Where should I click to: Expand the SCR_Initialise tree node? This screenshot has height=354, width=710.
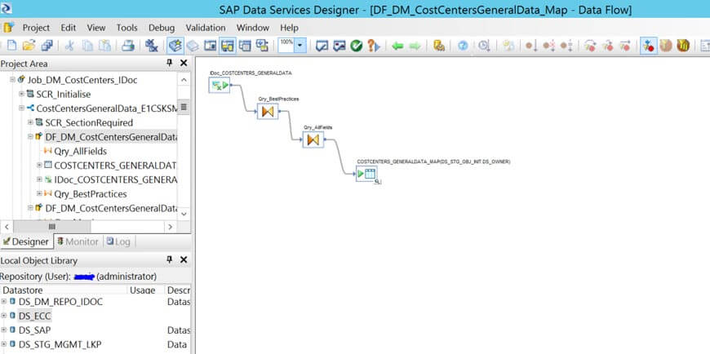click(x=21, y=94)
